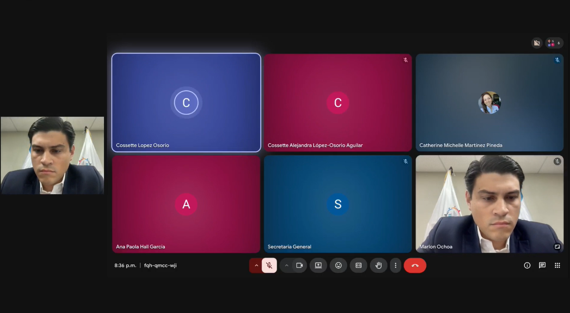Click the meeting code fqh-qmcc-wji
The width and height of the screenshot is (570, 313).
160,266
